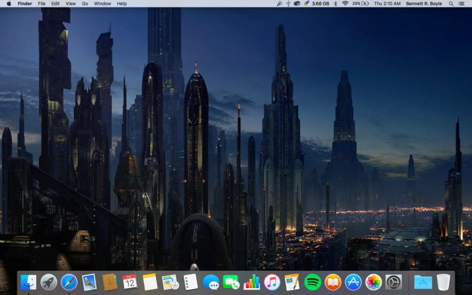Click the Bluetooth status icon in menu bar
This screenshot has width=472, height=295.
(335, 4)
